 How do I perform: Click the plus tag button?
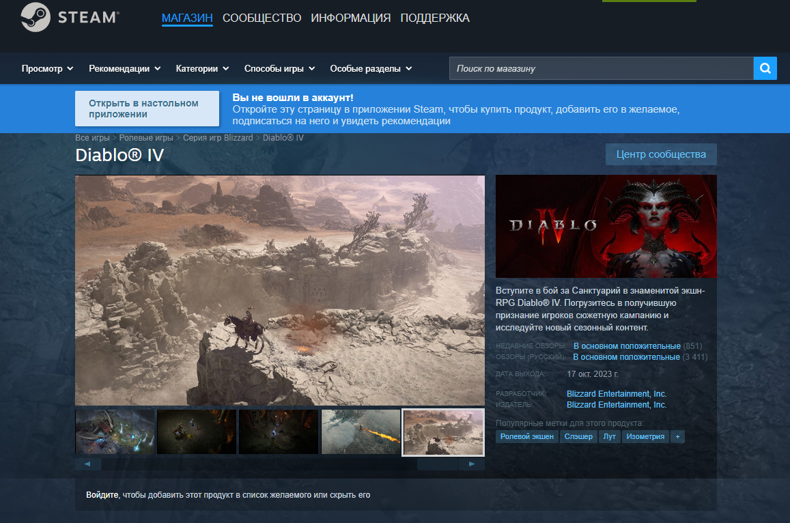tap(677, 436)
